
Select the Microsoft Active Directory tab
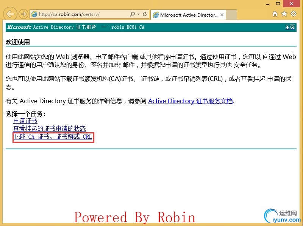(x=188, y=15)
